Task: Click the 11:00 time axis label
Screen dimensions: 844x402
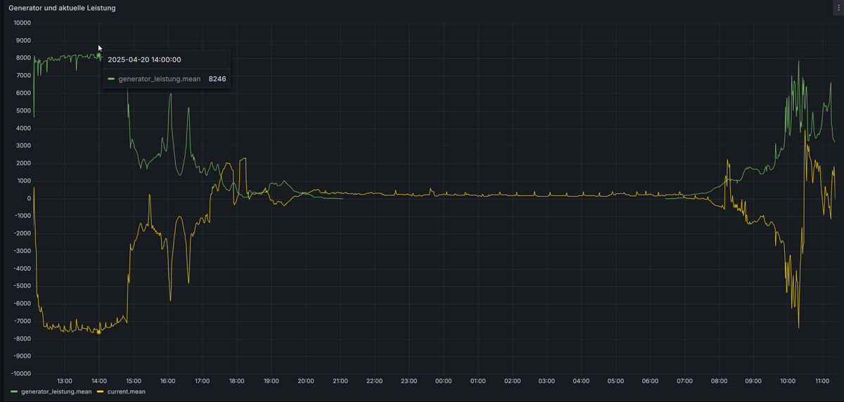Action: 822,381
